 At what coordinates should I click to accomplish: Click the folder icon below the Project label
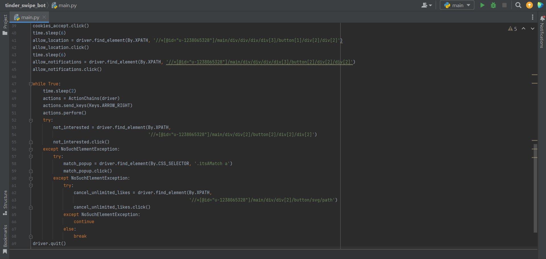pyautogui.click(x=5, y=33)
